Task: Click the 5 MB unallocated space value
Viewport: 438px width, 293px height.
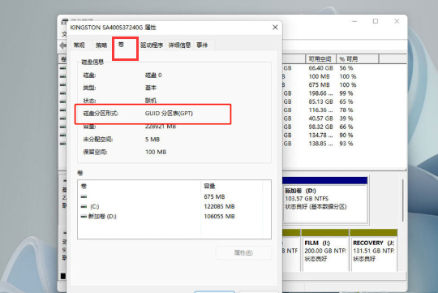Action: pos(152,140)
